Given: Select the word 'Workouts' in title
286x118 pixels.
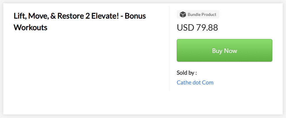Looking at the screenshot, I should pyautogui.click(x=30, y=27).
